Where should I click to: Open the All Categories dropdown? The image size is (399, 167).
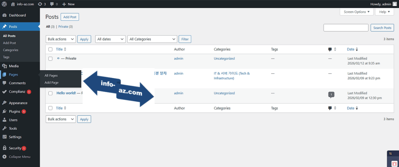(x=152, y=39)
